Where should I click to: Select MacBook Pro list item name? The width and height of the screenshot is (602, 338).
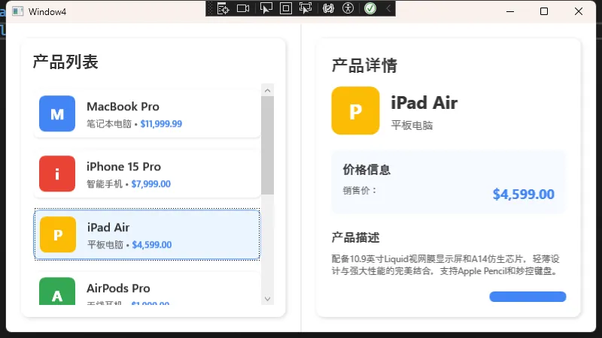click(123, 107)
